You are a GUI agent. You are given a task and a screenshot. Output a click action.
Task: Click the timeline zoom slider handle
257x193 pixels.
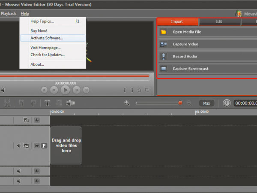click(x=180, y=103)
